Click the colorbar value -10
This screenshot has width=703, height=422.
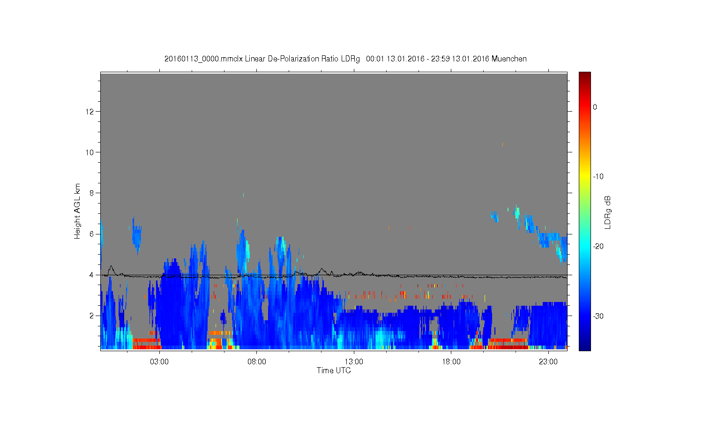(x=598, y=177)
